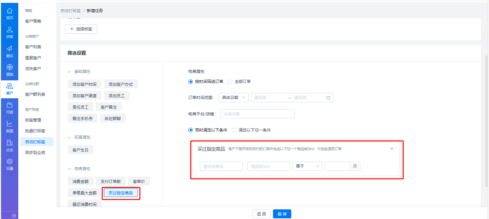Open the 首页 home icon in sidebar
Viewport: 489px width, 219px height.
click(10, 11)
